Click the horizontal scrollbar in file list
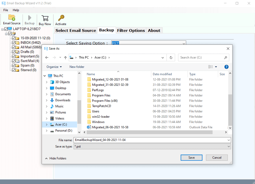The height and width of the screenshot is (184, 255). [x=149, y=132]
